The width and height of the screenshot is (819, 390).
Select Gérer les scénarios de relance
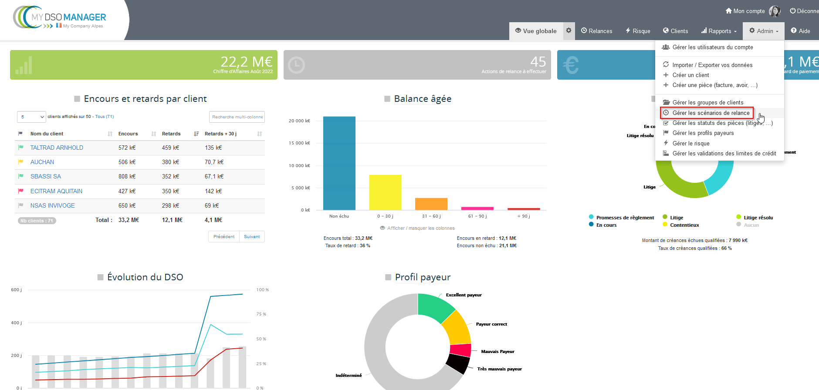711,113
